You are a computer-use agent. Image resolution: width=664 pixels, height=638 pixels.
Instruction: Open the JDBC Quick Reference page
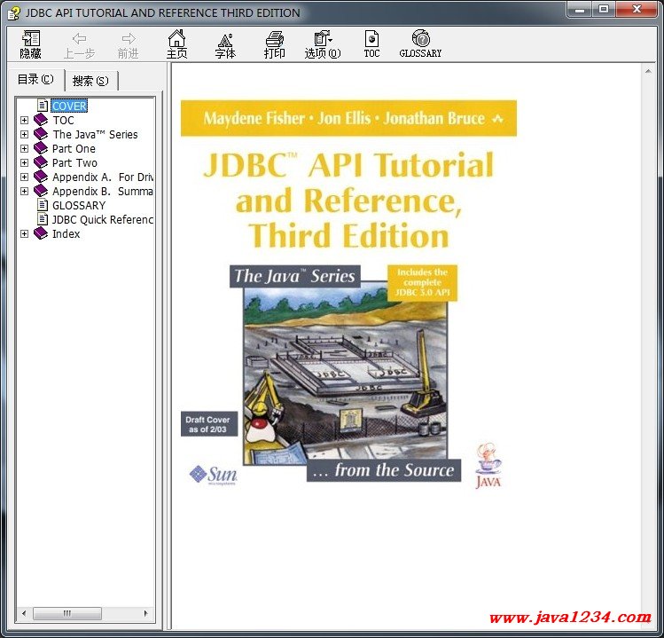pyautogui.click(x=103, y=219)
